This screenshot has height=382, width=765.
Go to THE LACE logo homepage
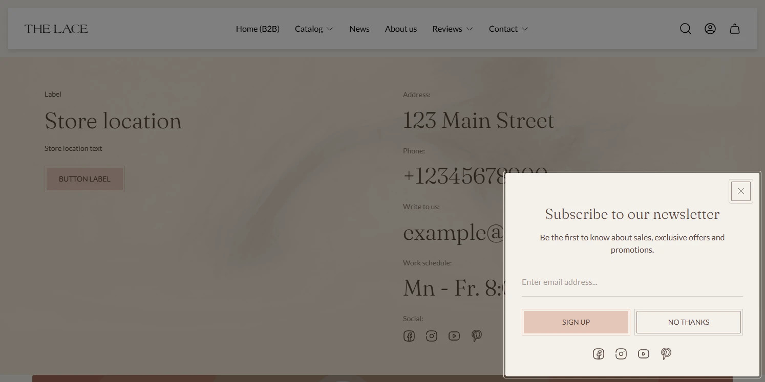[x=56, y=29]
